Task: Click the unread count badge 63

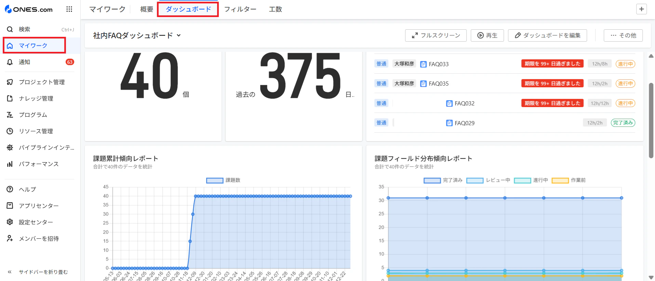Action: point(70,62)
